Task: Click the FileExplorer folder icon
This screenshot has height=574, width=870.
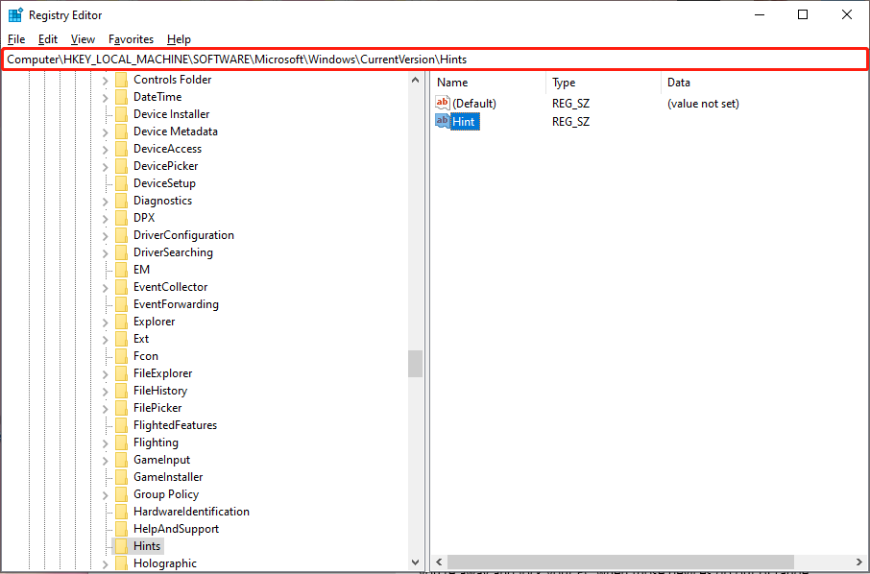Action: point(122,373)
